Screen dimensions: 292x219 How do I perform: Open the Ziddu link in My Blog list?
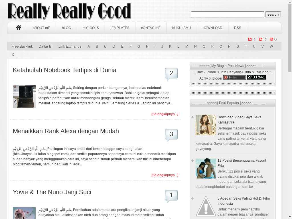[x=212, y=72]
